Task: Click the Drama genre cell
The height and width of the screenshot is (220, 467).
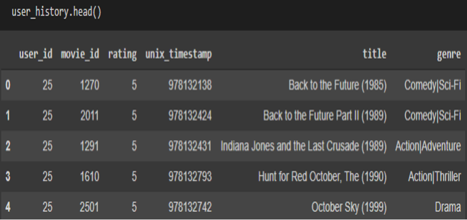Action: [x=448, y=207]
